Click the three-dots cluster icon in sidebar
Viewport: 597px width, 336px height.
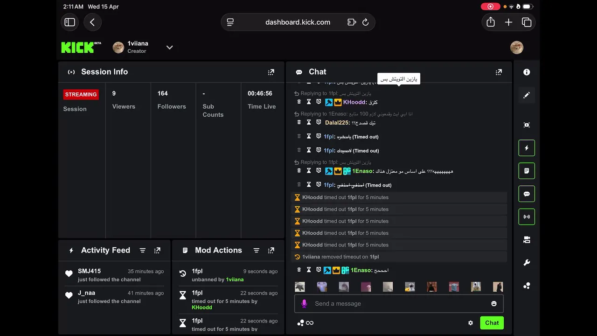(x=527, y=286)
